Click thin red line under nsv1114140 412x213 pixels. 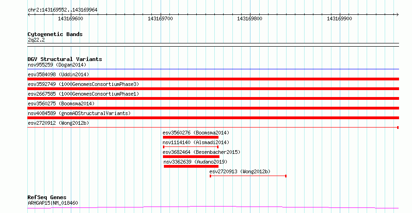pos(191,147)
